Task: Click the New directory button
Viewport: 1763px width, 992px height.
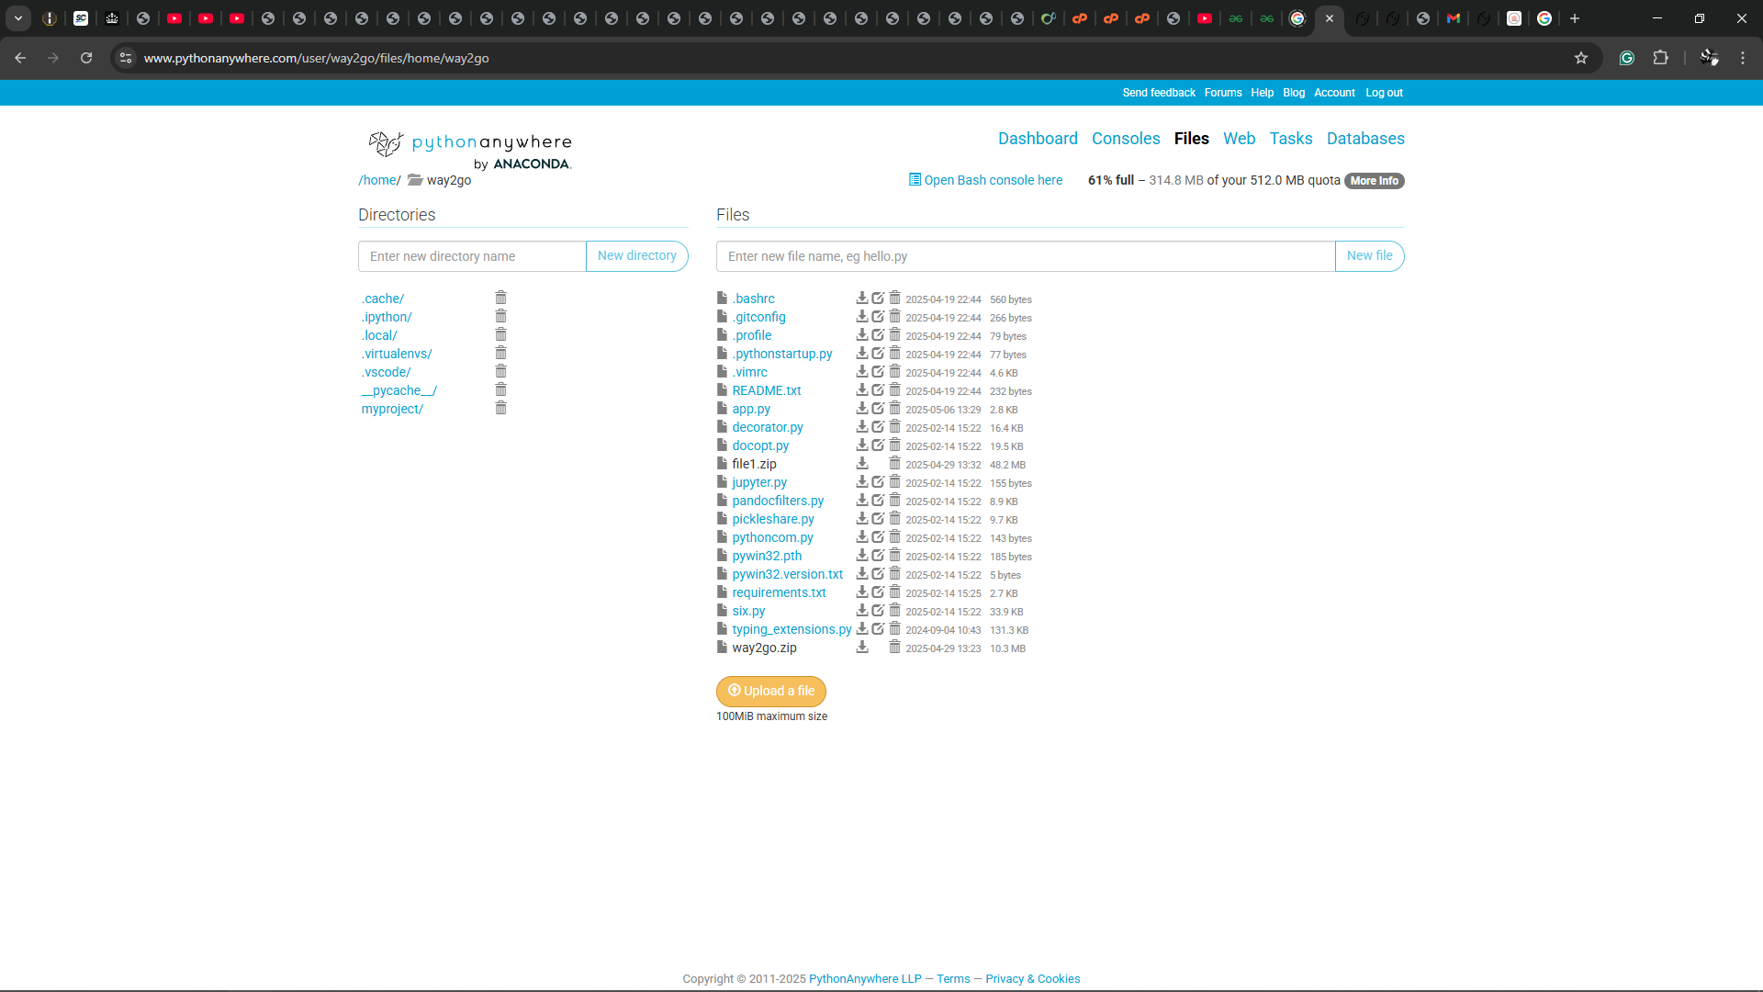Action: click(x=636, y=256)
